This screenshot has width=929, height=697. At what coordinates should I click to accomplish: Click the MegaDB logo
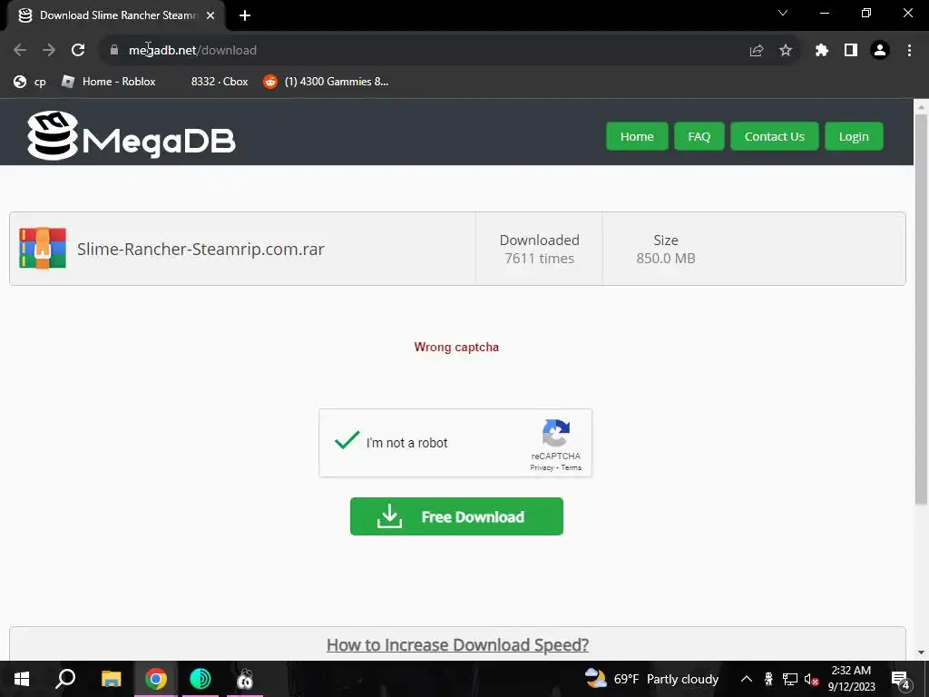(132, 136)
